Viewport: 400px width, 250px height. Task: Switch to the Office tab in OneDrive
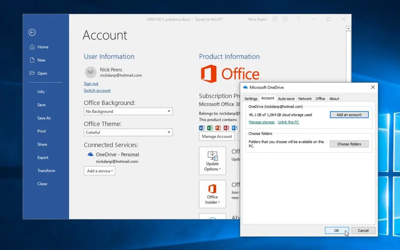point(320,99)
